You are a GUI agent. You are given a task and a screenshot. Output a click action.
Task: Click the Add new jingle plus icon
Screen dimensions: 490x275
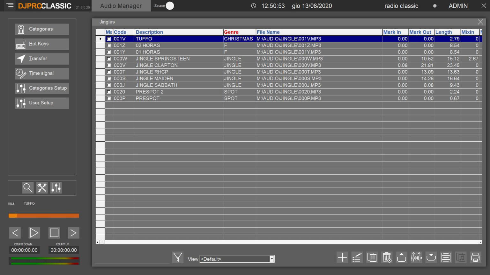(342, 257)
